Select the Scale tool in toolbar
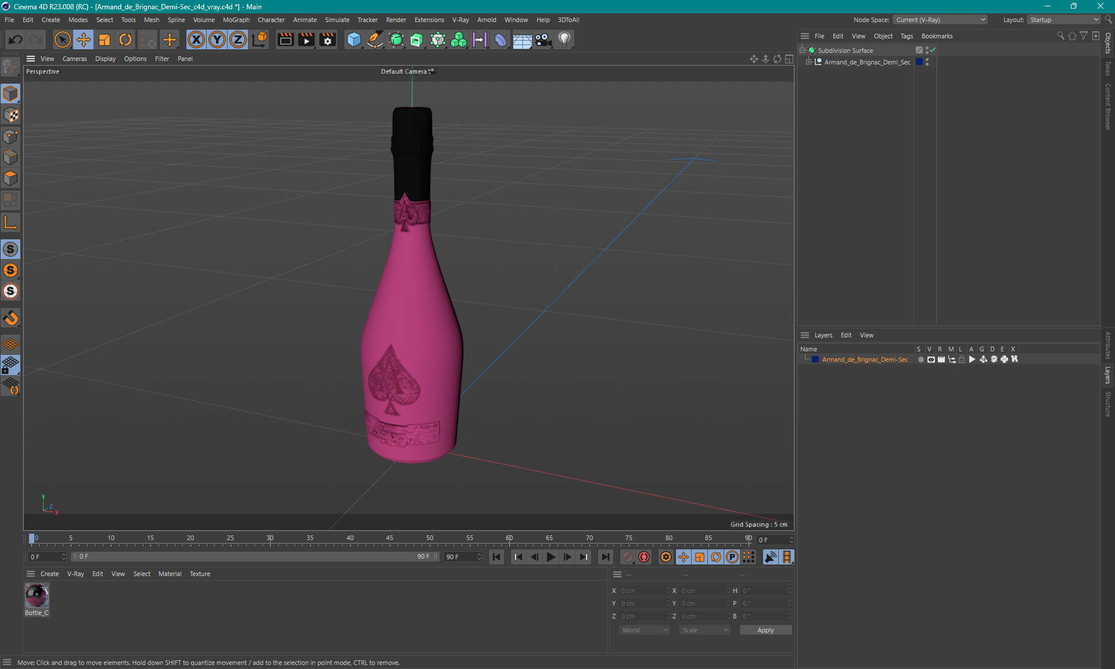Image resolution: width=1115 pixels, height=669 pixels. [105, 39]
